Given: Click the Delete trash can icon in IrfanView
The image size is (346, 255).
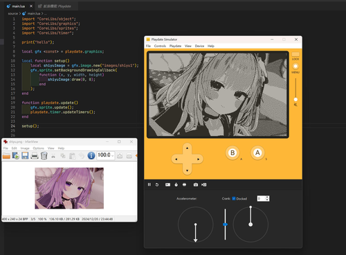Looking at the screenshot, I should (44, 155).
